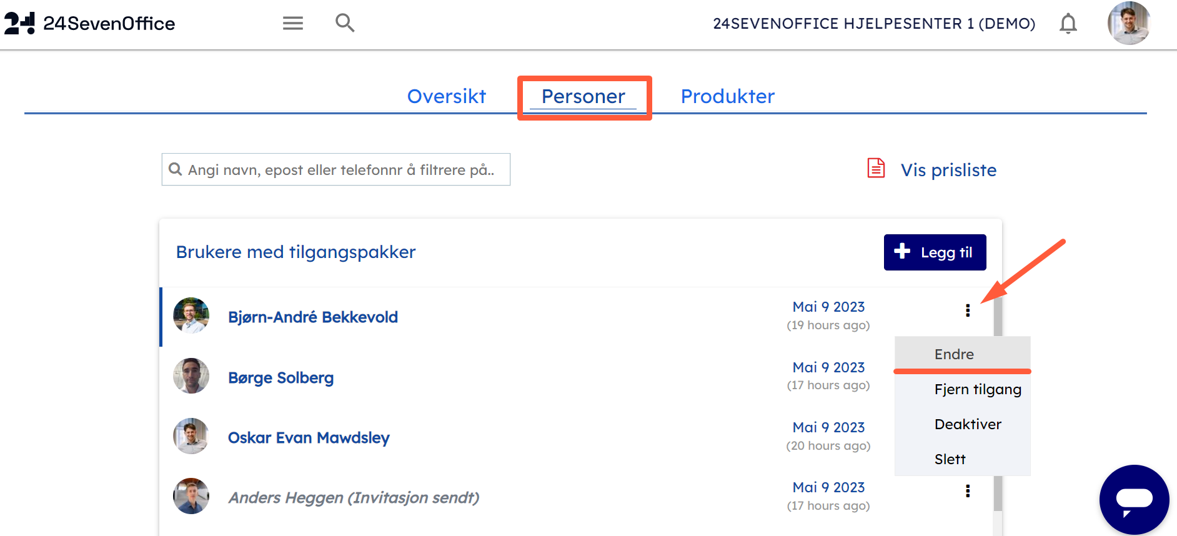Screen dimensions: 1177x536
Task: Open the hamburger navigation menu
Action: click(292, 24)
